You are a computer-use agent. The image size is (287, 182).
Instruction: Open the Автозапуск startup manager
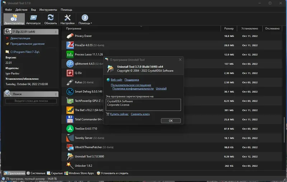tap(33, 19)
